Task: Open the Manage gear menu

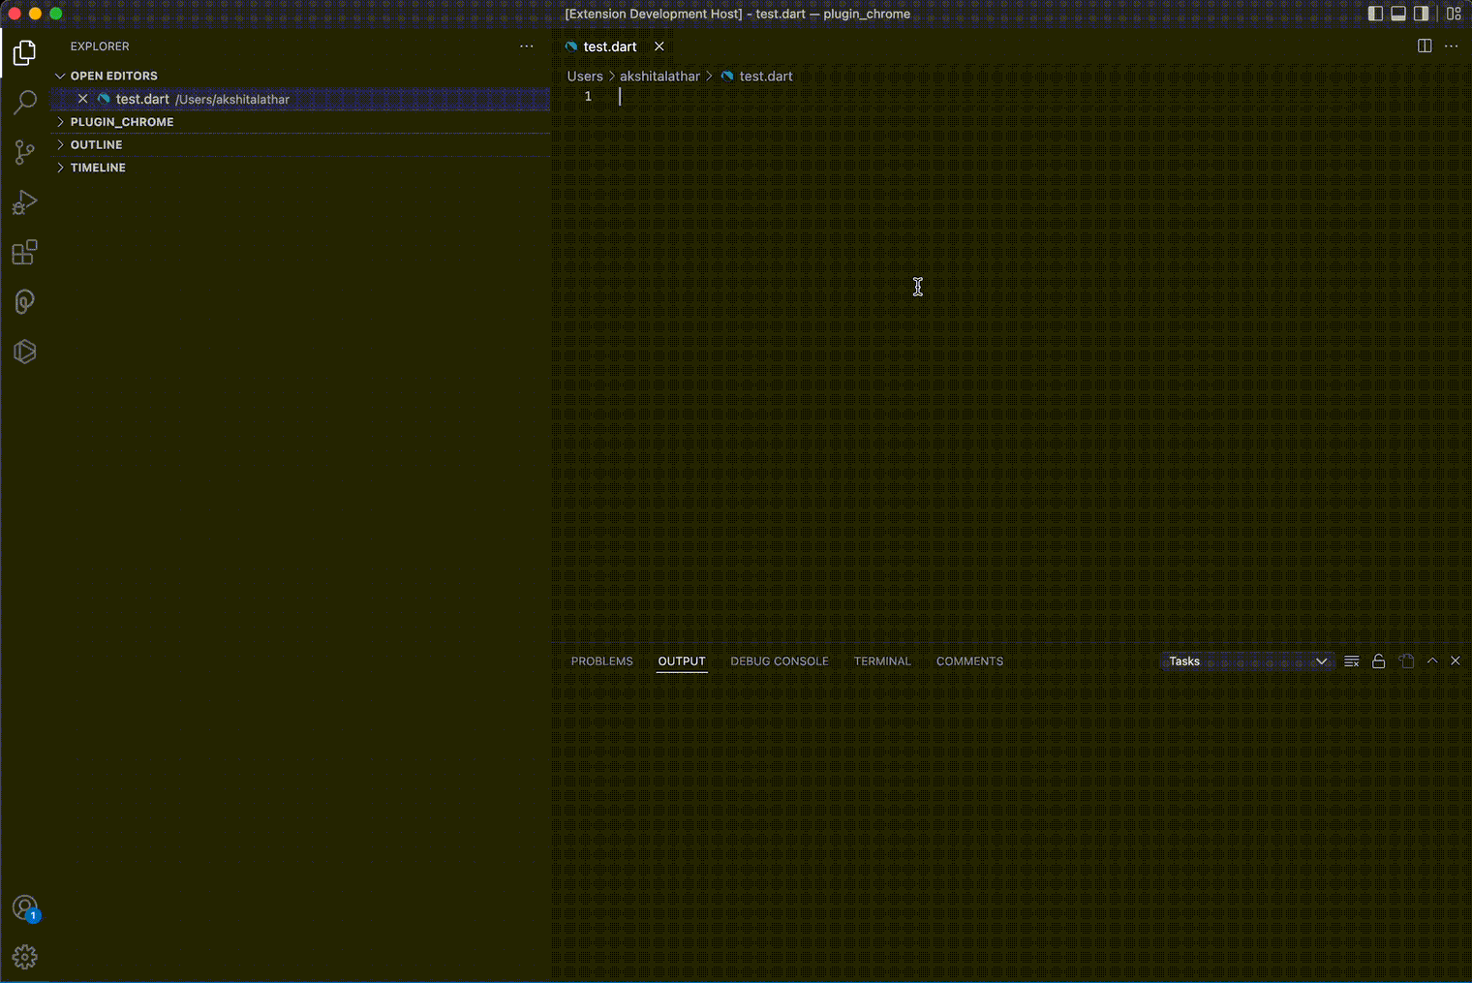Action: tap(24, 957)
